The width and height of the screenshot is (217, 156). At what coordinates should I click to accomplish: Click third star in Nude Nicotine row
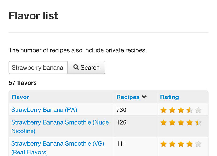pos(181,123)
